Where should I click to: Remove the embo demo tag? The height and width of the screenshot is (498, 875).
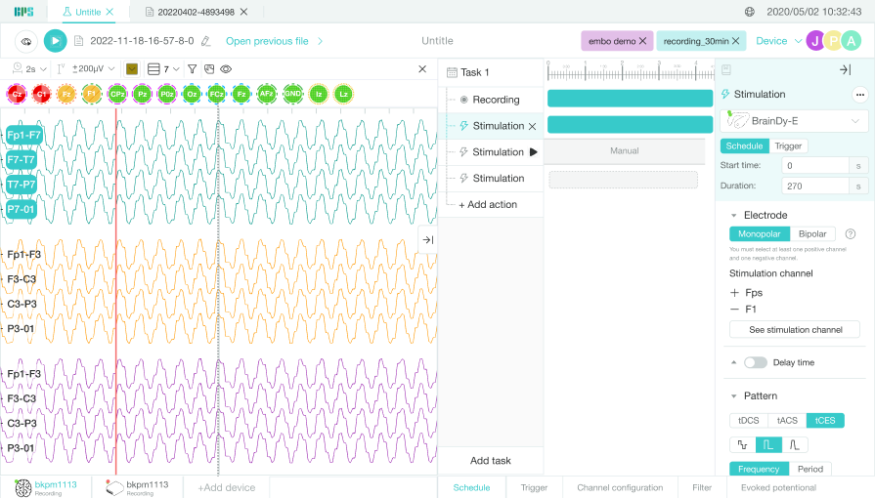643,41
